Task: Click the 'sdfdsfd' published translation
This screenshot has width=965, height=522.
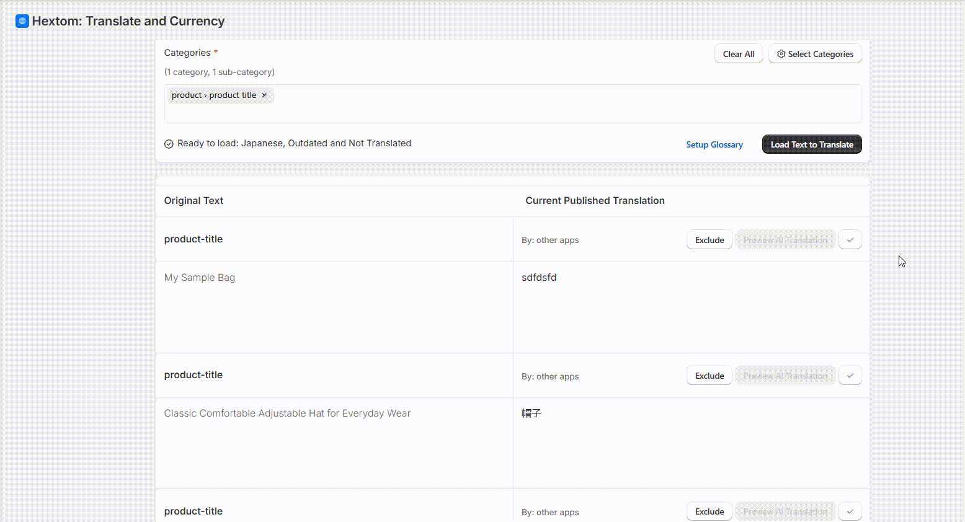Action: (539, 278)
